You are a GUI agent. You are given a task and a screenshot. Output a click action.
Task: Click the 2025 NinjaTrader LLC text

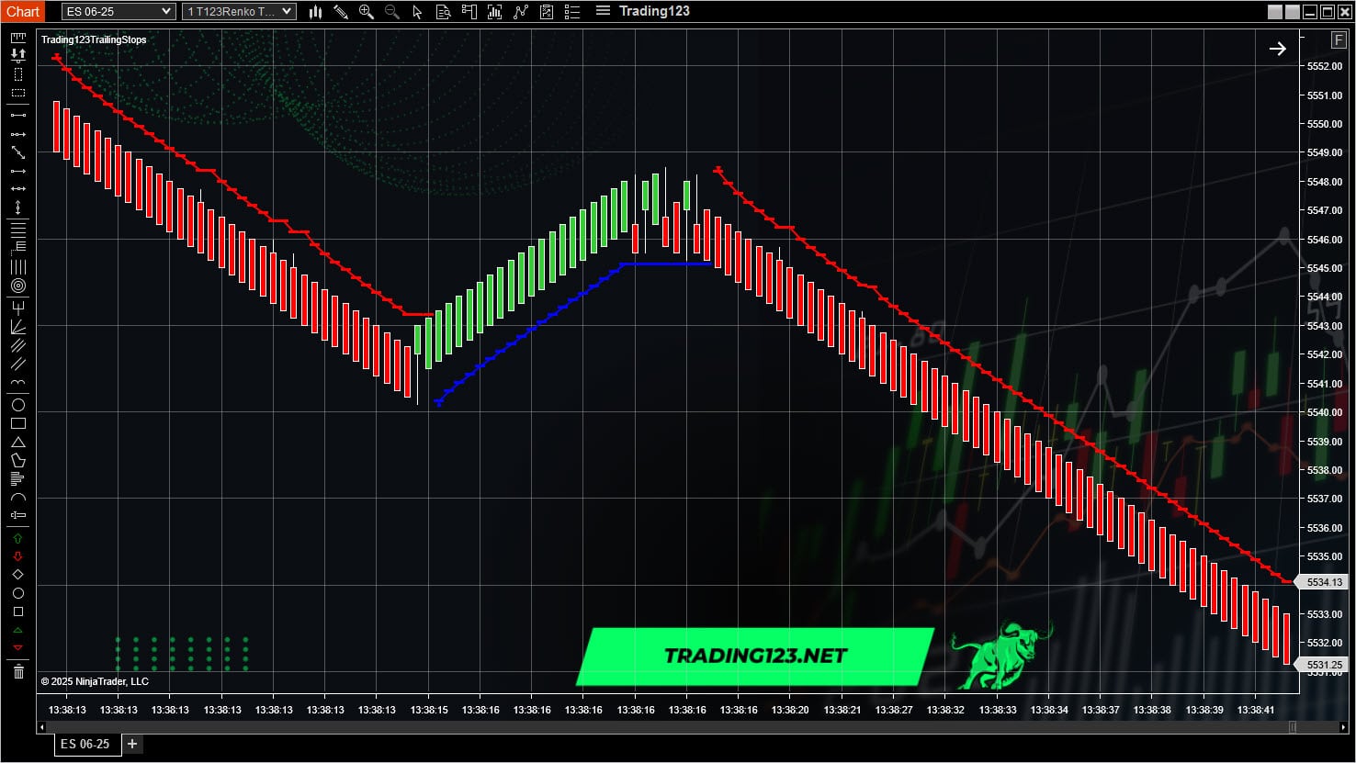tap(95, 681)
